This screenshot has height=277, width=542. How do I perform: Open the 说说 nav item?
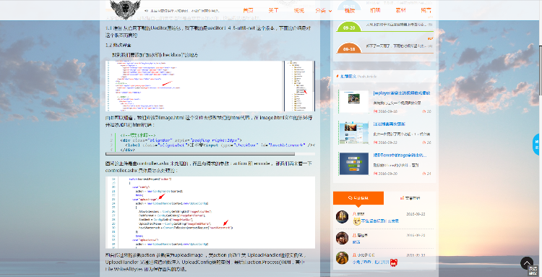pyautogui.click(x=299, y=10)
